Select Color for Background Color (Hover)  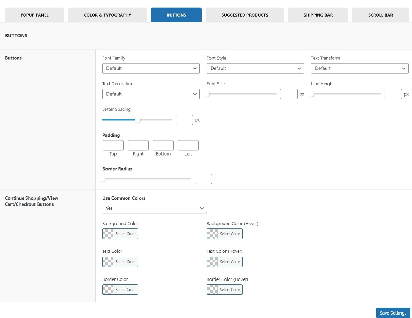pyautogui.click(x=224, y=234)
